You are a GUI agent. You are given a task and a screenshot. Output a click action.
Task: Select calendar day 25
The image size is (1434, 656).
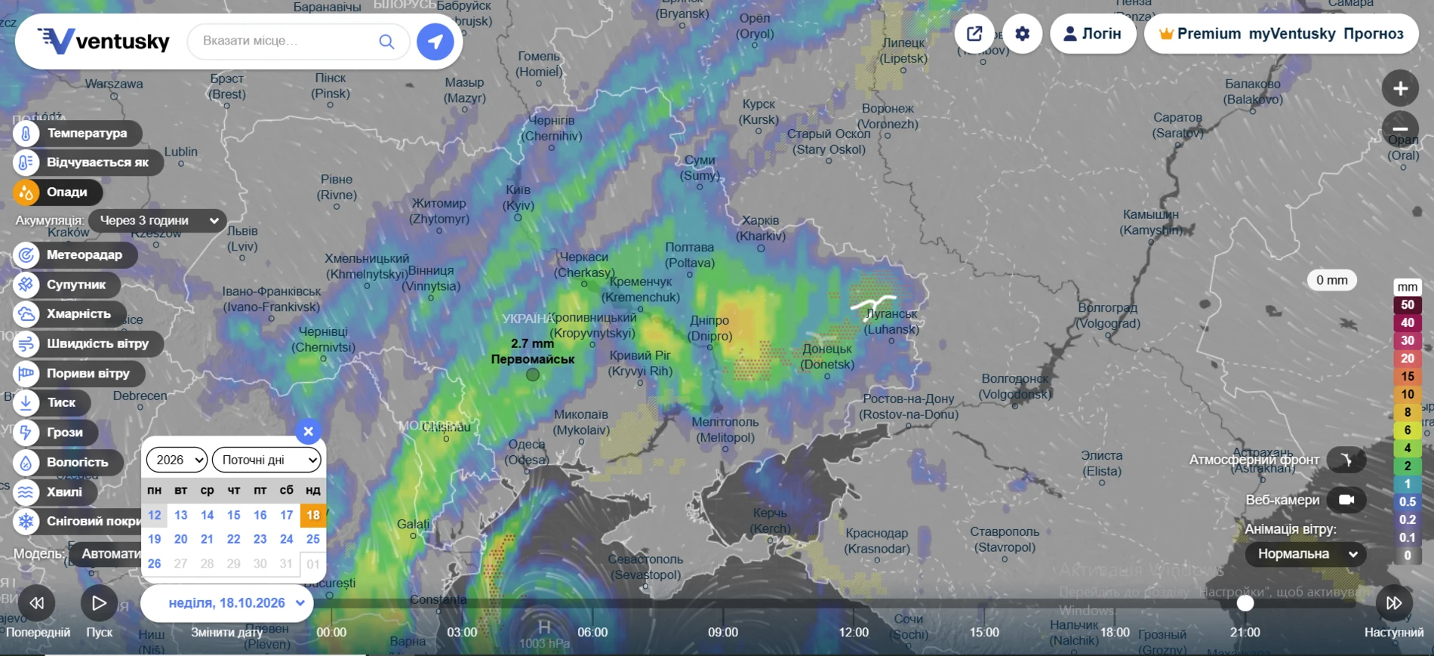click(312, 539)
